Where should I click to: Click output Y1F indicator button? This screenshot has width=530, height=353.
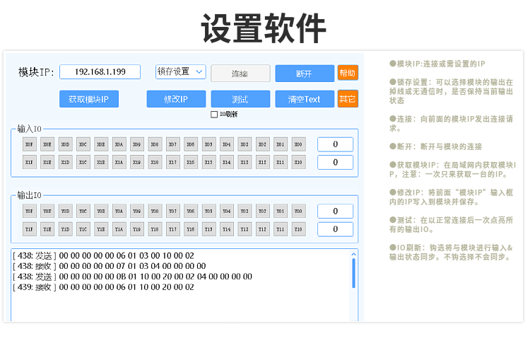[x=30, y=229]
